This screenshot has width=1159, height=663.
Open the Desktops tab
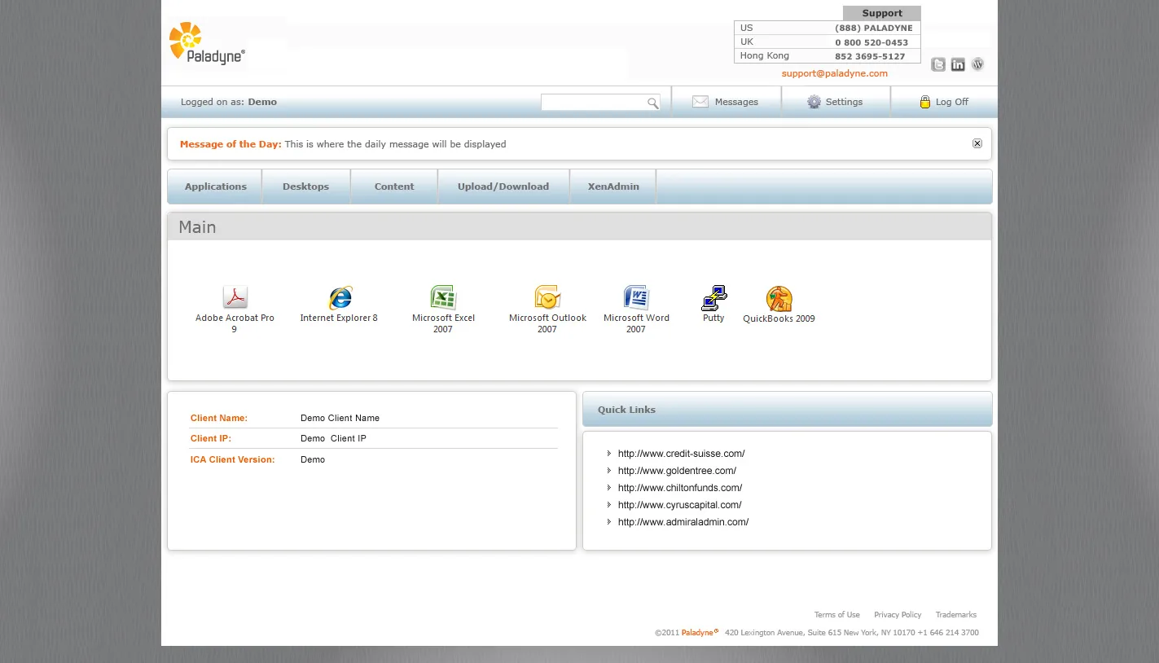click(306, 187)
